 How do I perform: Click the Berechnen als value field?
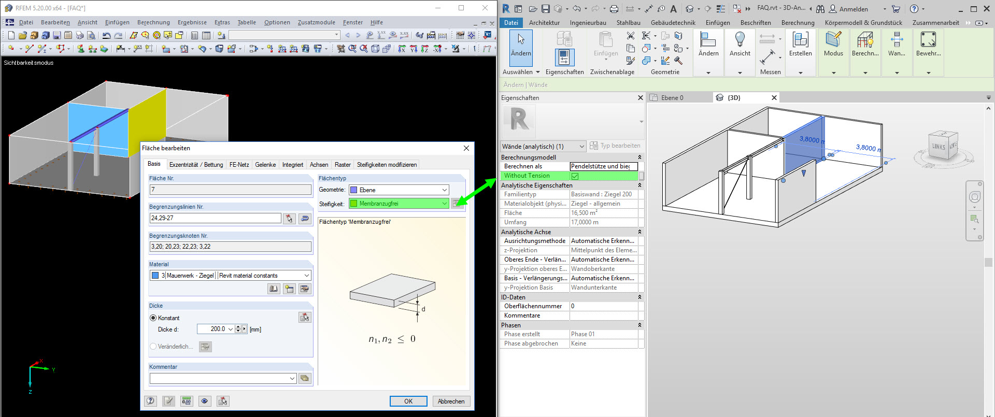604,166
